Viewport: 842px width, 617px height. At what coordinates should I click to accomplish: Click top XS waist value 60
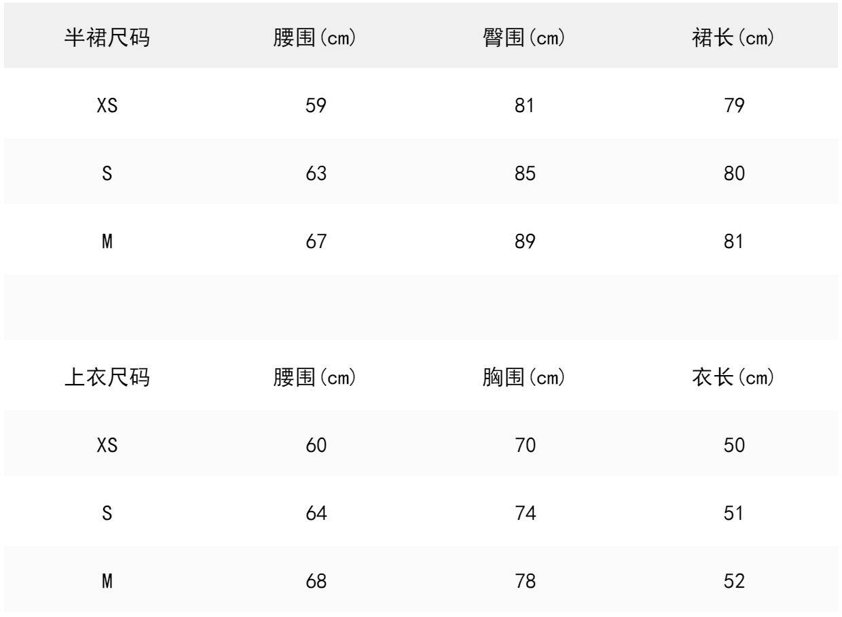pos(316,445)
